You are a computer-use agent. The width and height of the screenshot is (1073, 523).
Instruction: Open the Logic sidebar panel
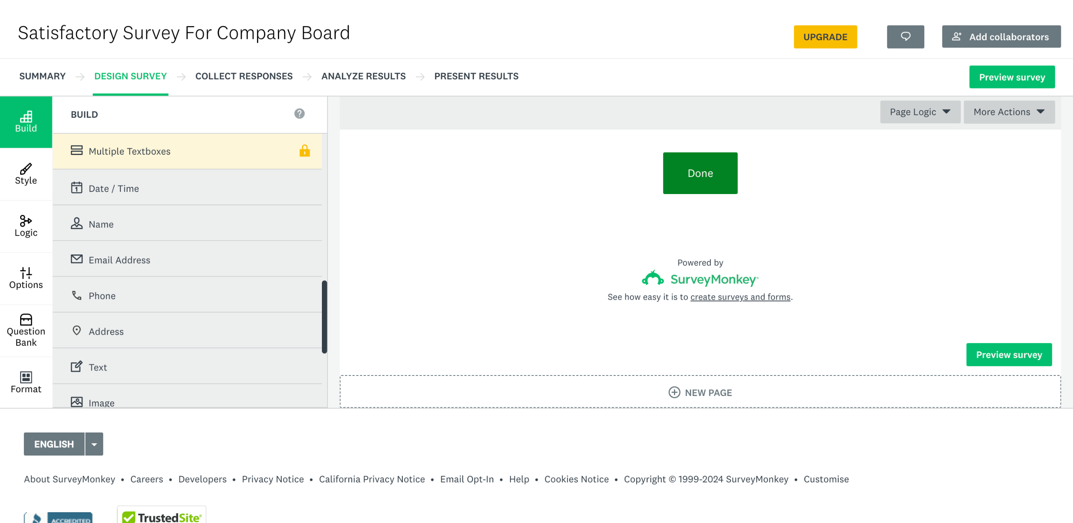coord(26,226)
